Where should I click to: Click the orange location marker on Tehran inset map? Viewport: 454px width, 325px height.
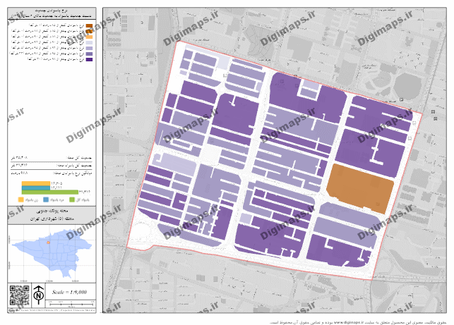48,243
